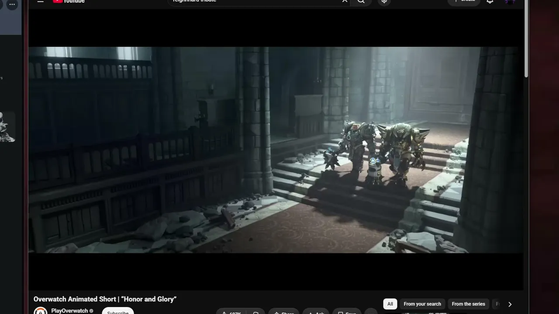
Task: Share the video
Action: pyautogui.click(x=283, y=311)
